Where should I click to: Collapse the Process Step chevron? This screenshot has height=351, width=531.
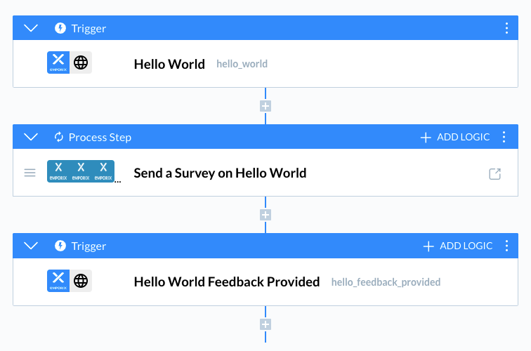[30, 138]
